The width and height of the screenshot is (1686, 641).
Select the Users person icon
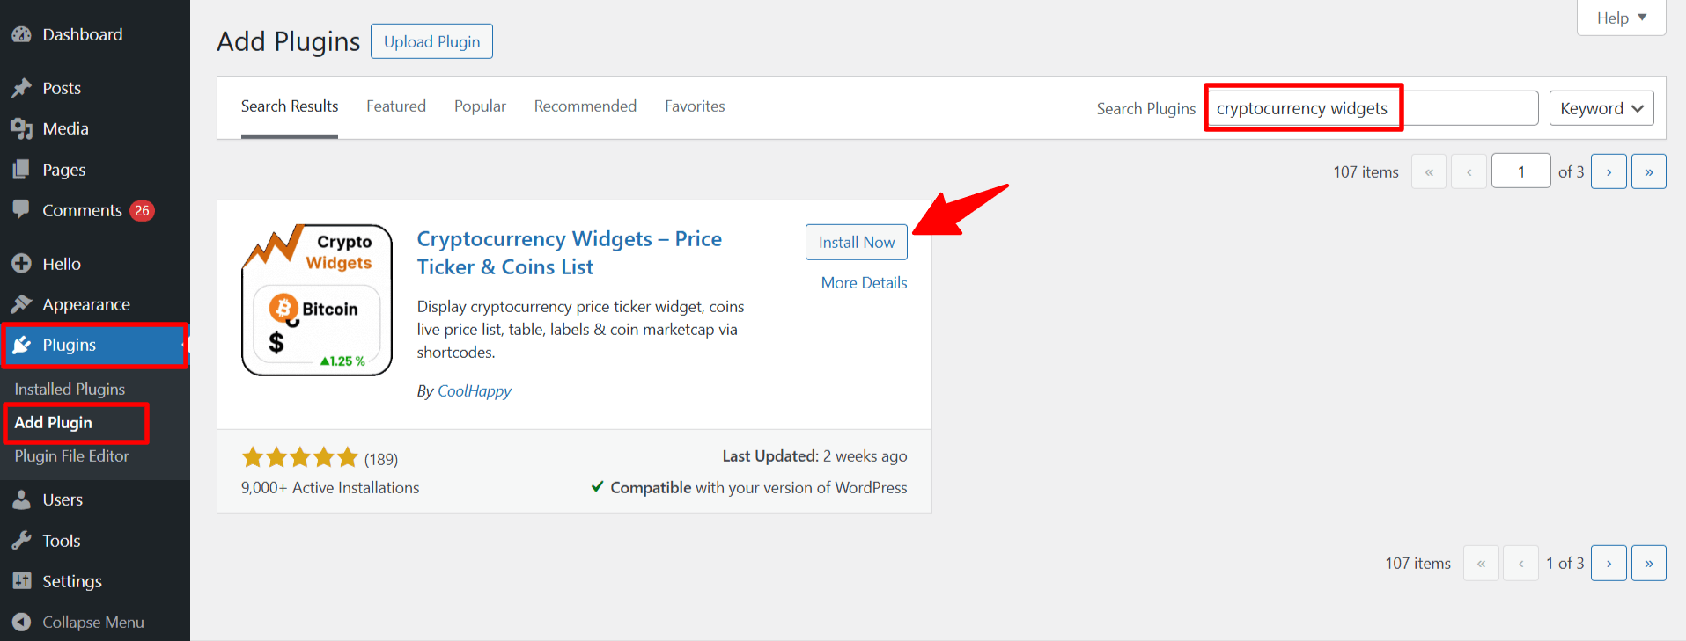point(22,499)
